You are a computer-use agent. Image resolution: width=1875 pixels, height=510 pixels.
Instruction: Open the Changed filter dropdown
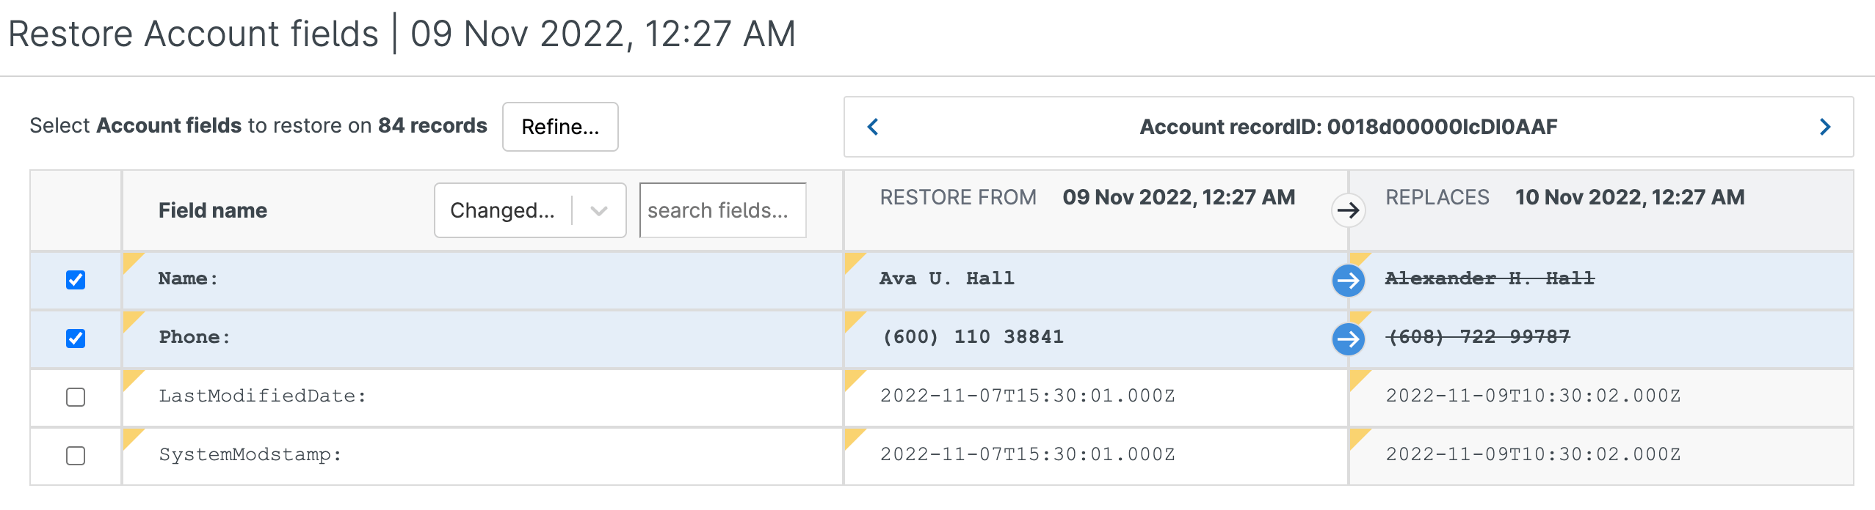pyautogui.click(x=503, y=211)
